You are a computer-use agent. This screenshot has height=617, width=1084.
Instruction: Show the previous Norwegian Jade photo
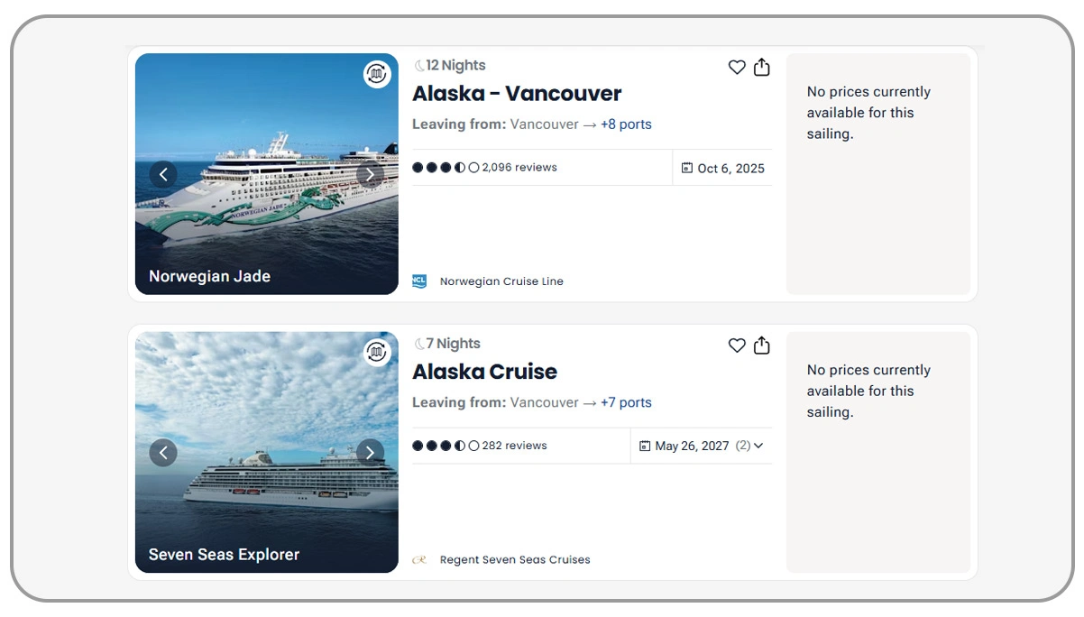(x=163, y=174)
